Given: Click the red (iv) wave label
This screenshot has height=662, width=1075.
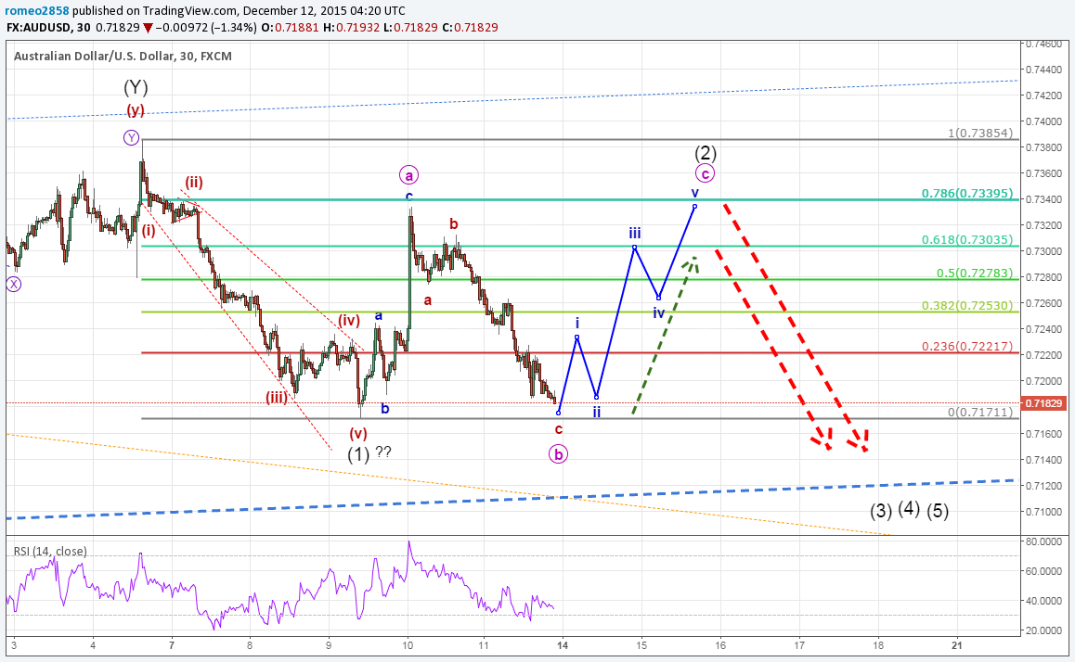Looking at the screenshot, I should [349, 321].
